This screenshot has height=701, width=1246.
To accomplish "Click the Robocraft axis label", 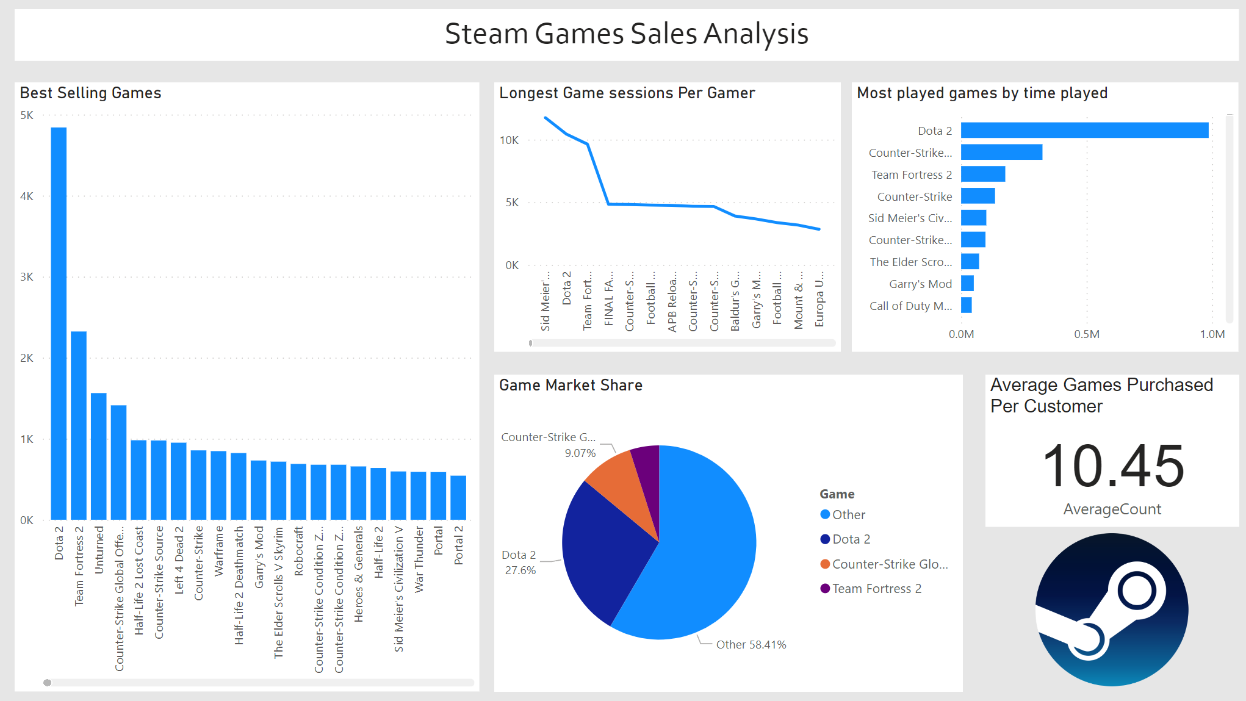I will click(298, 552).
